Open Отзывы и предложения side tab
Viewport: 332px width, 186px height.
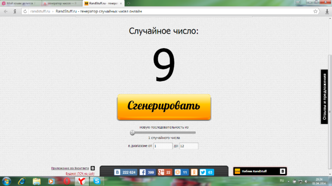(324, 97)
